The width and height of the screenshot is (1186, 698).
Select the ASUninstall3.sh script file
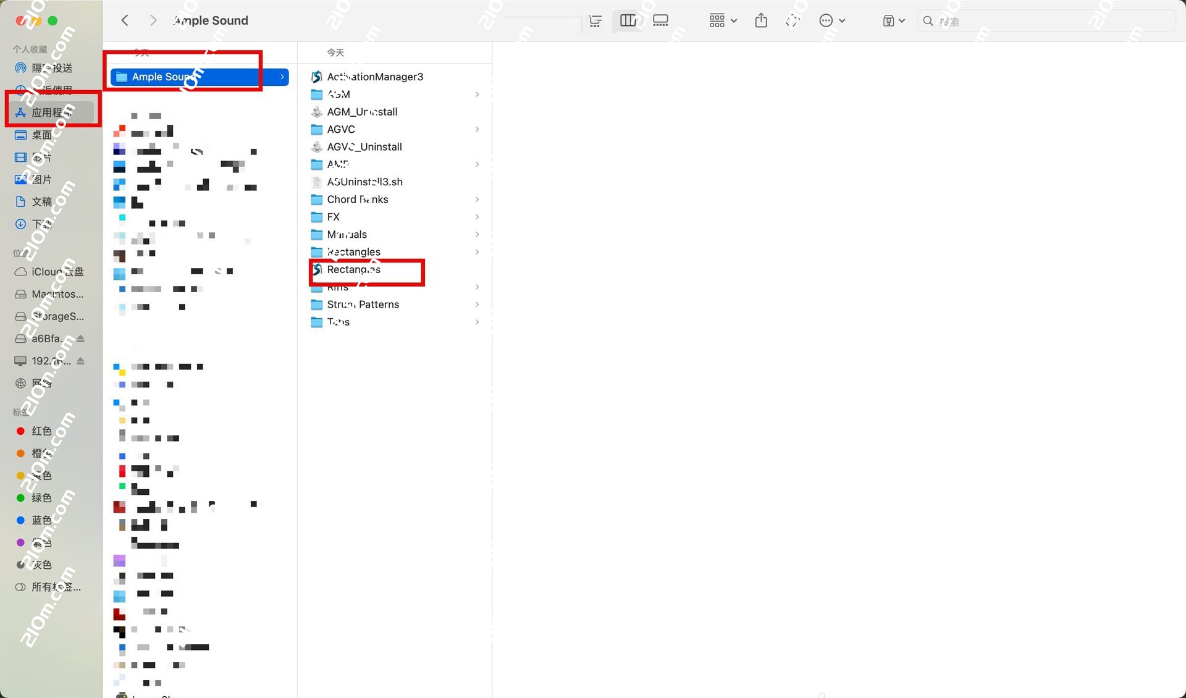395,182
